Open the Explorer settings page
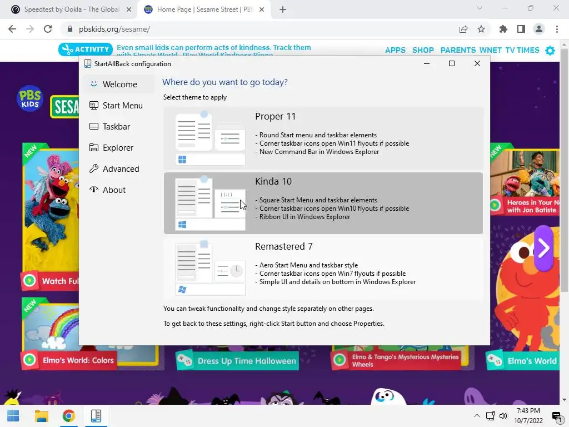 [x=118, y=147]
